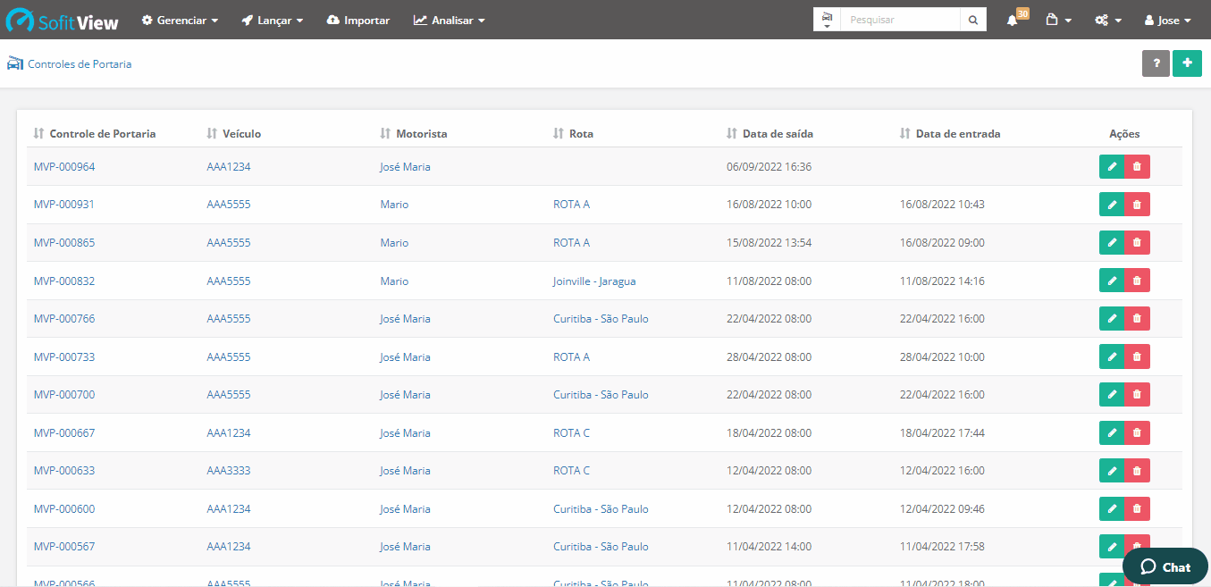1211x587 pixels.
Task: Delete record MVP-000700
Action: tap(1137, 394)
